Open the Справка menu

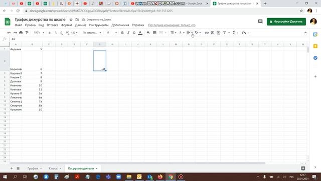pos(138,25)
